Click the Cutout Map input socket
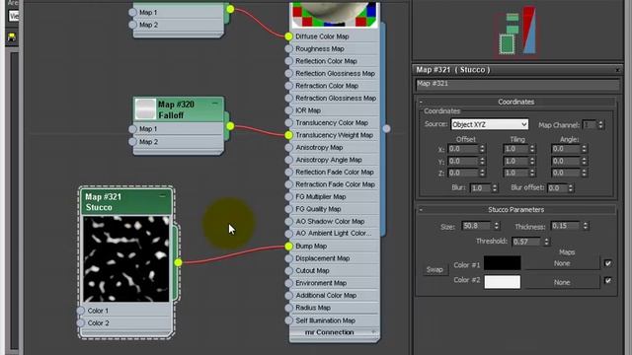632x355 pixels. [x=288, y=270]
